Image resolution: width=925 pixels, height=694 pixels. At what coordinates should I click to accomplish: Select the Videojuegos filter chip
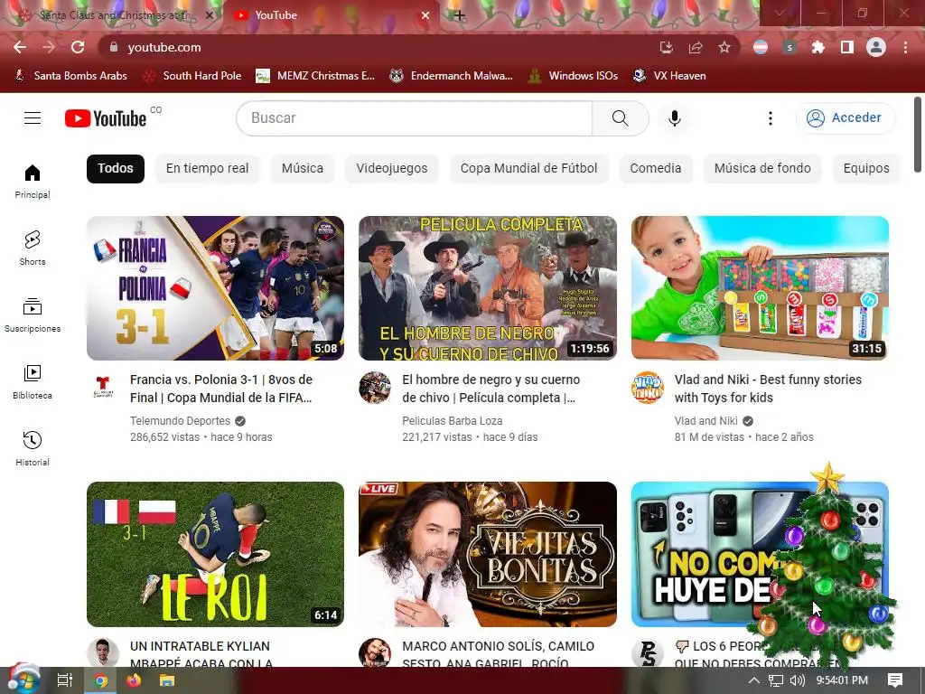click(392, 168)
